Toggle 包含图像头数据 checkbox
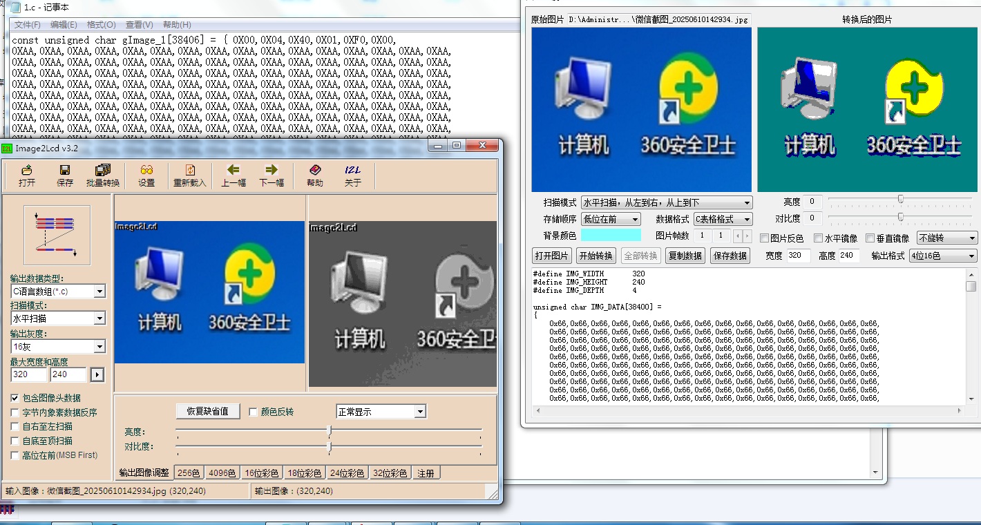 click(x=15, y=398)
